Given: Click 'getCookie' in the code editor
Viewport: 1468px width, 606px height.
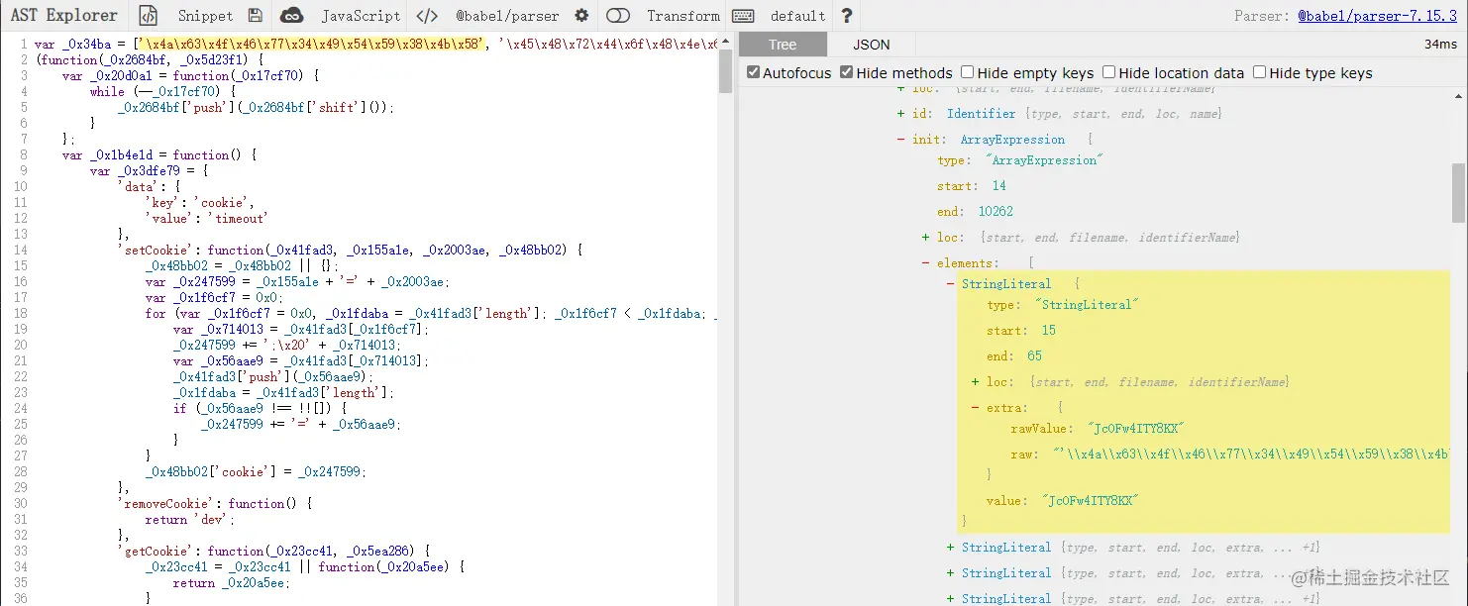Looking at the screenshot, I should (x=158, y=552).
